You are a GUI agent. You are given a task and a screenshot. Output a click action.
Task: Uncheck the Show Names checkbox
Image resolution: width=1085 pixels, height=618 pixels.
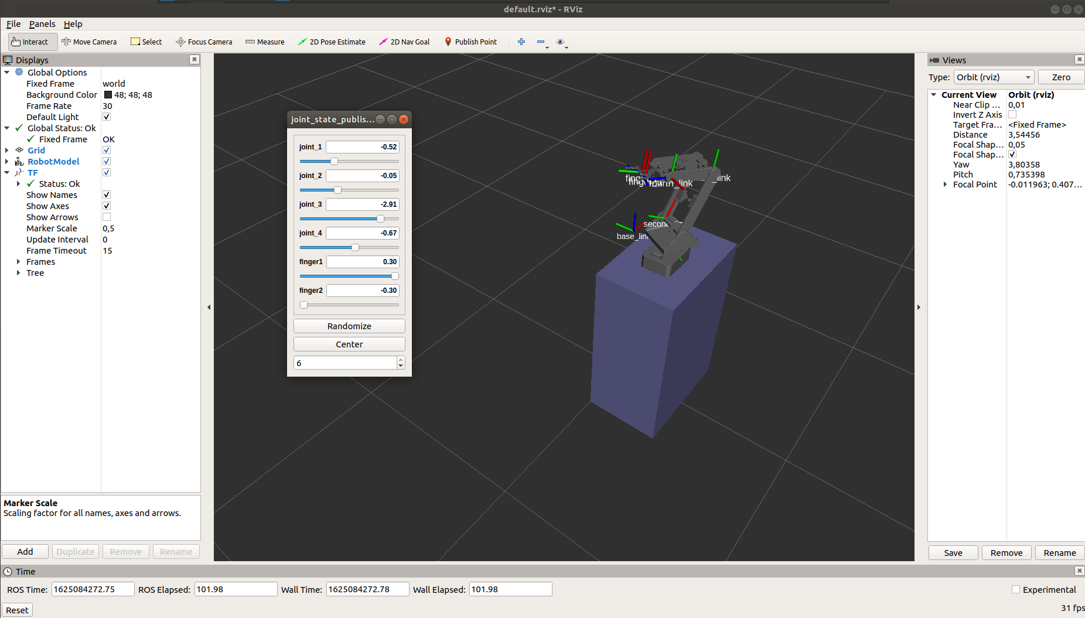(x=107, y=194)
